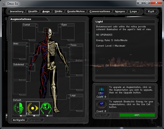Open the Skills screen tab
The width and height of the screenshot is (164, 129).
click(x=58, y=11)
